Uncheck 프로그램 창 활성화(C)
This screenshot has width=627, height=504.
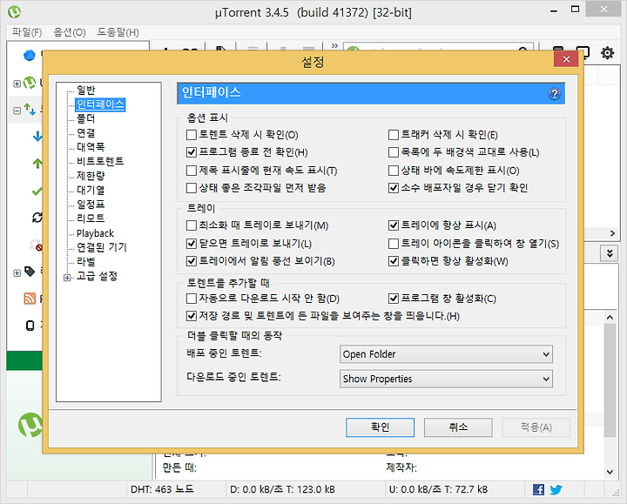[394, 299]
